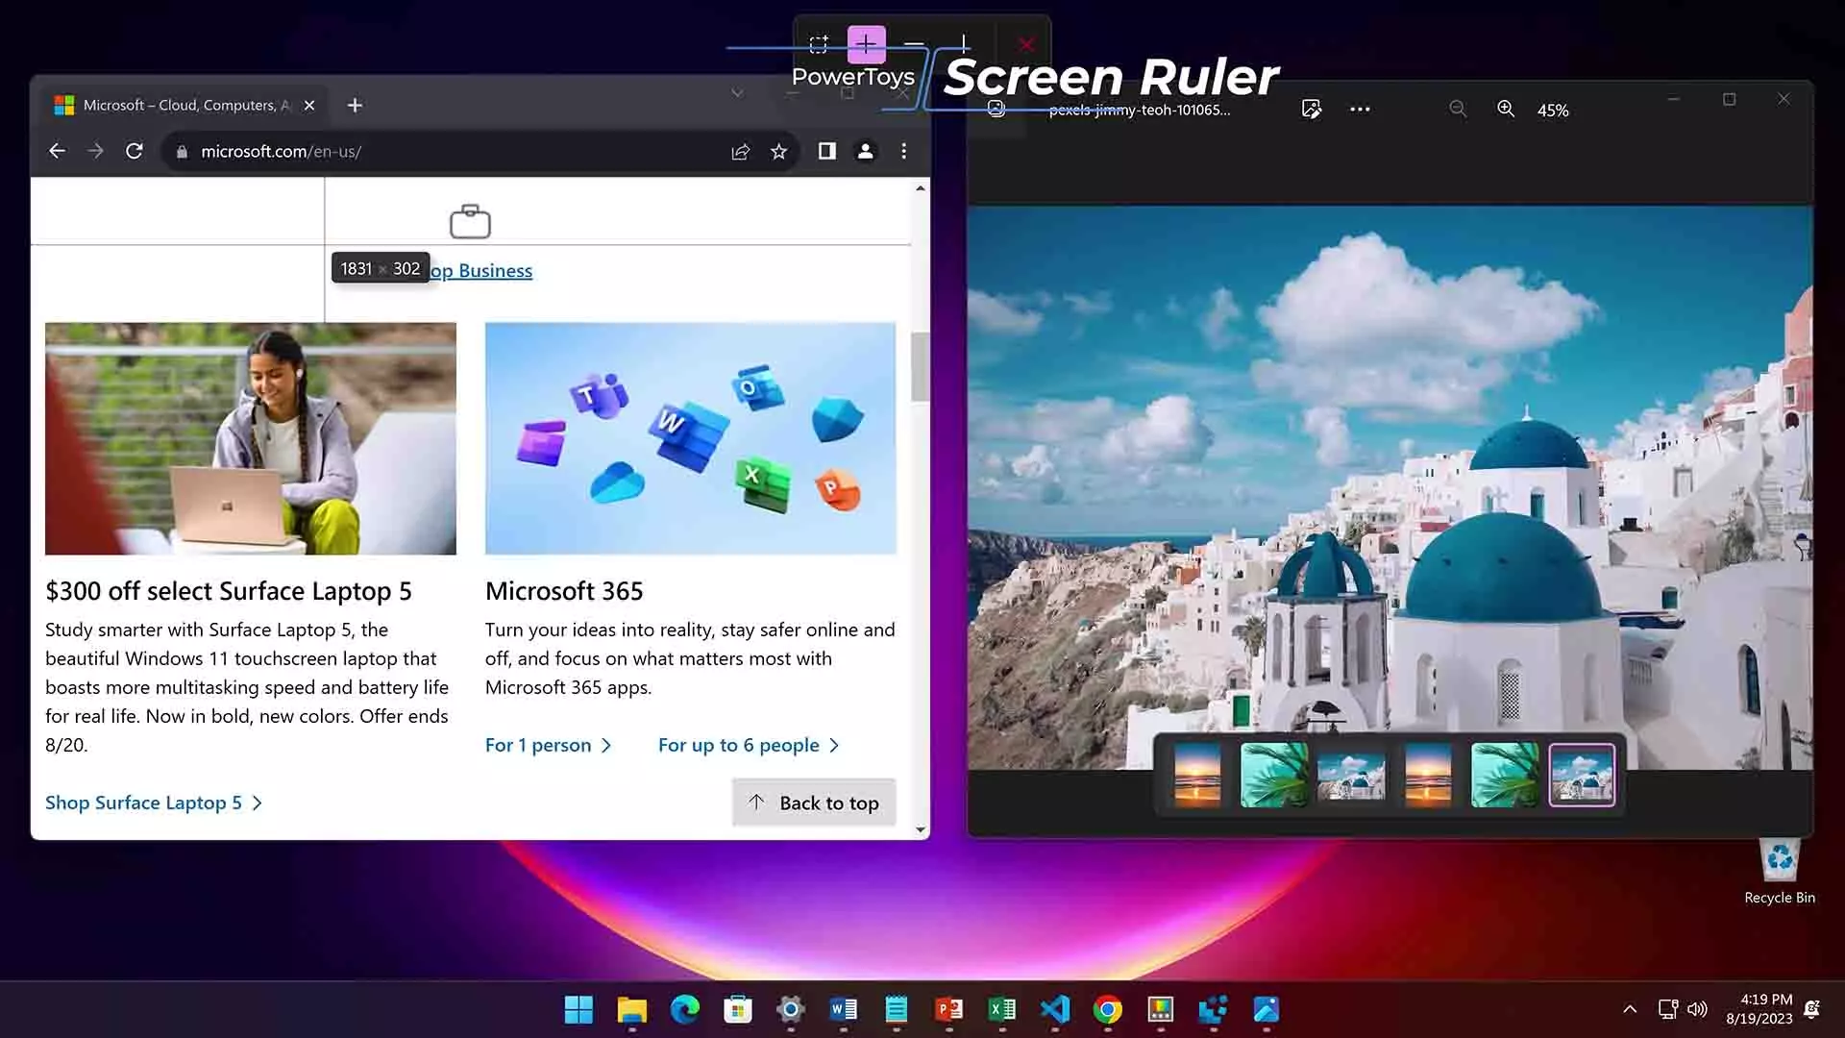
Task: Share this page from the address bar
Action: (x=741, y=152)
